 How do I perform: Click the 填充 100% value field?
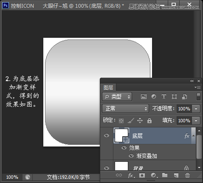tap(184, 121)
